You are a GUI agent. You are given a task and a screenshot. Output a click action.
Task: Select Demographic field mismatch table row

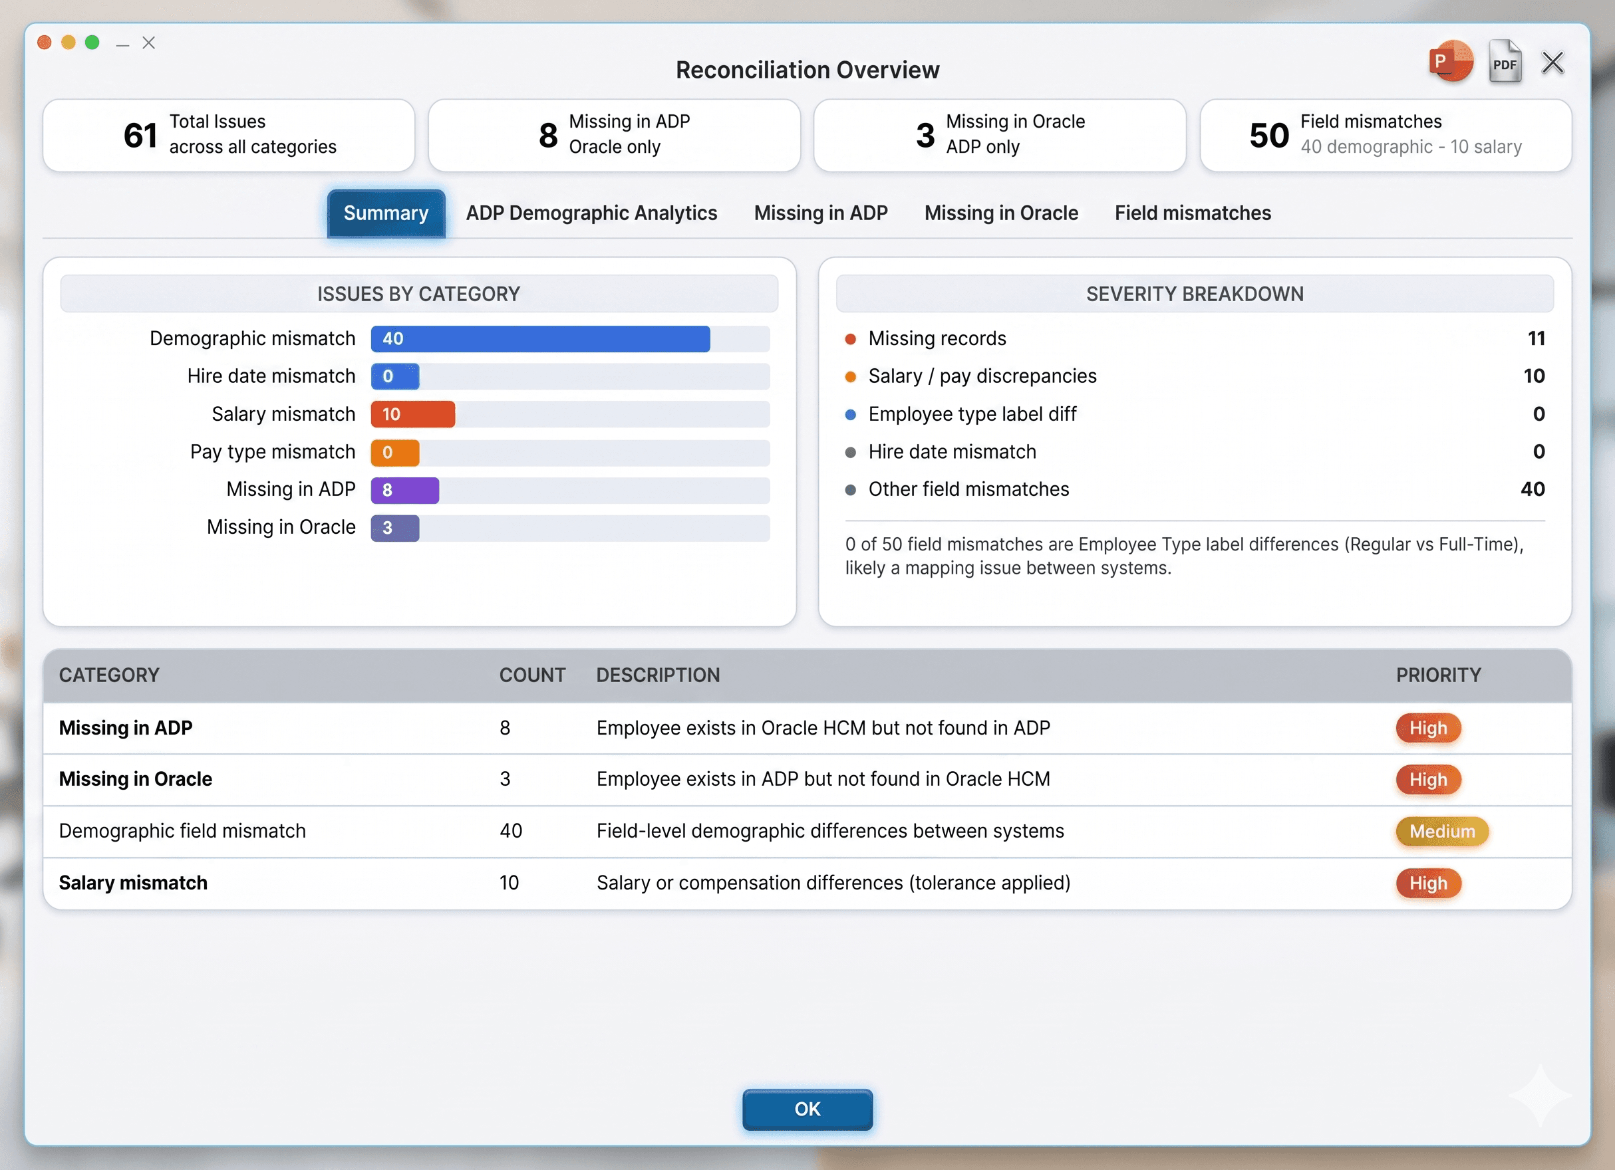(x=807, y=831)
